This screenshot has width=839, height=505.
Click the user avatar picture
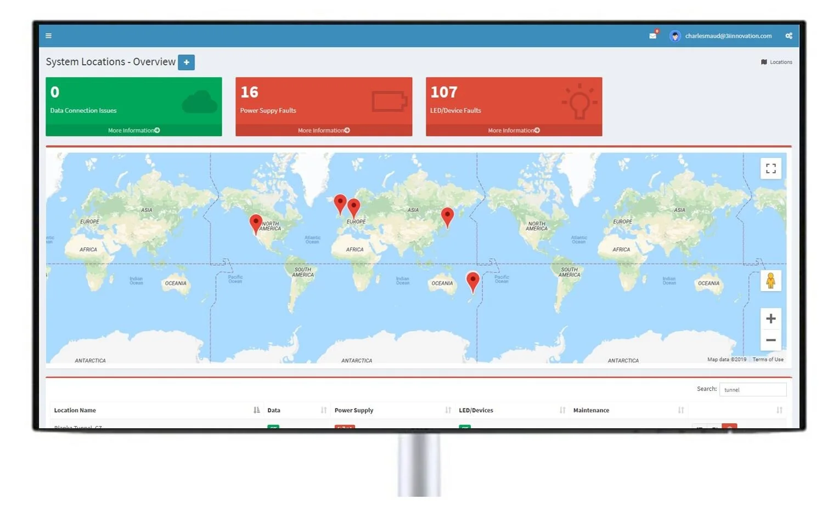(675, 36)
